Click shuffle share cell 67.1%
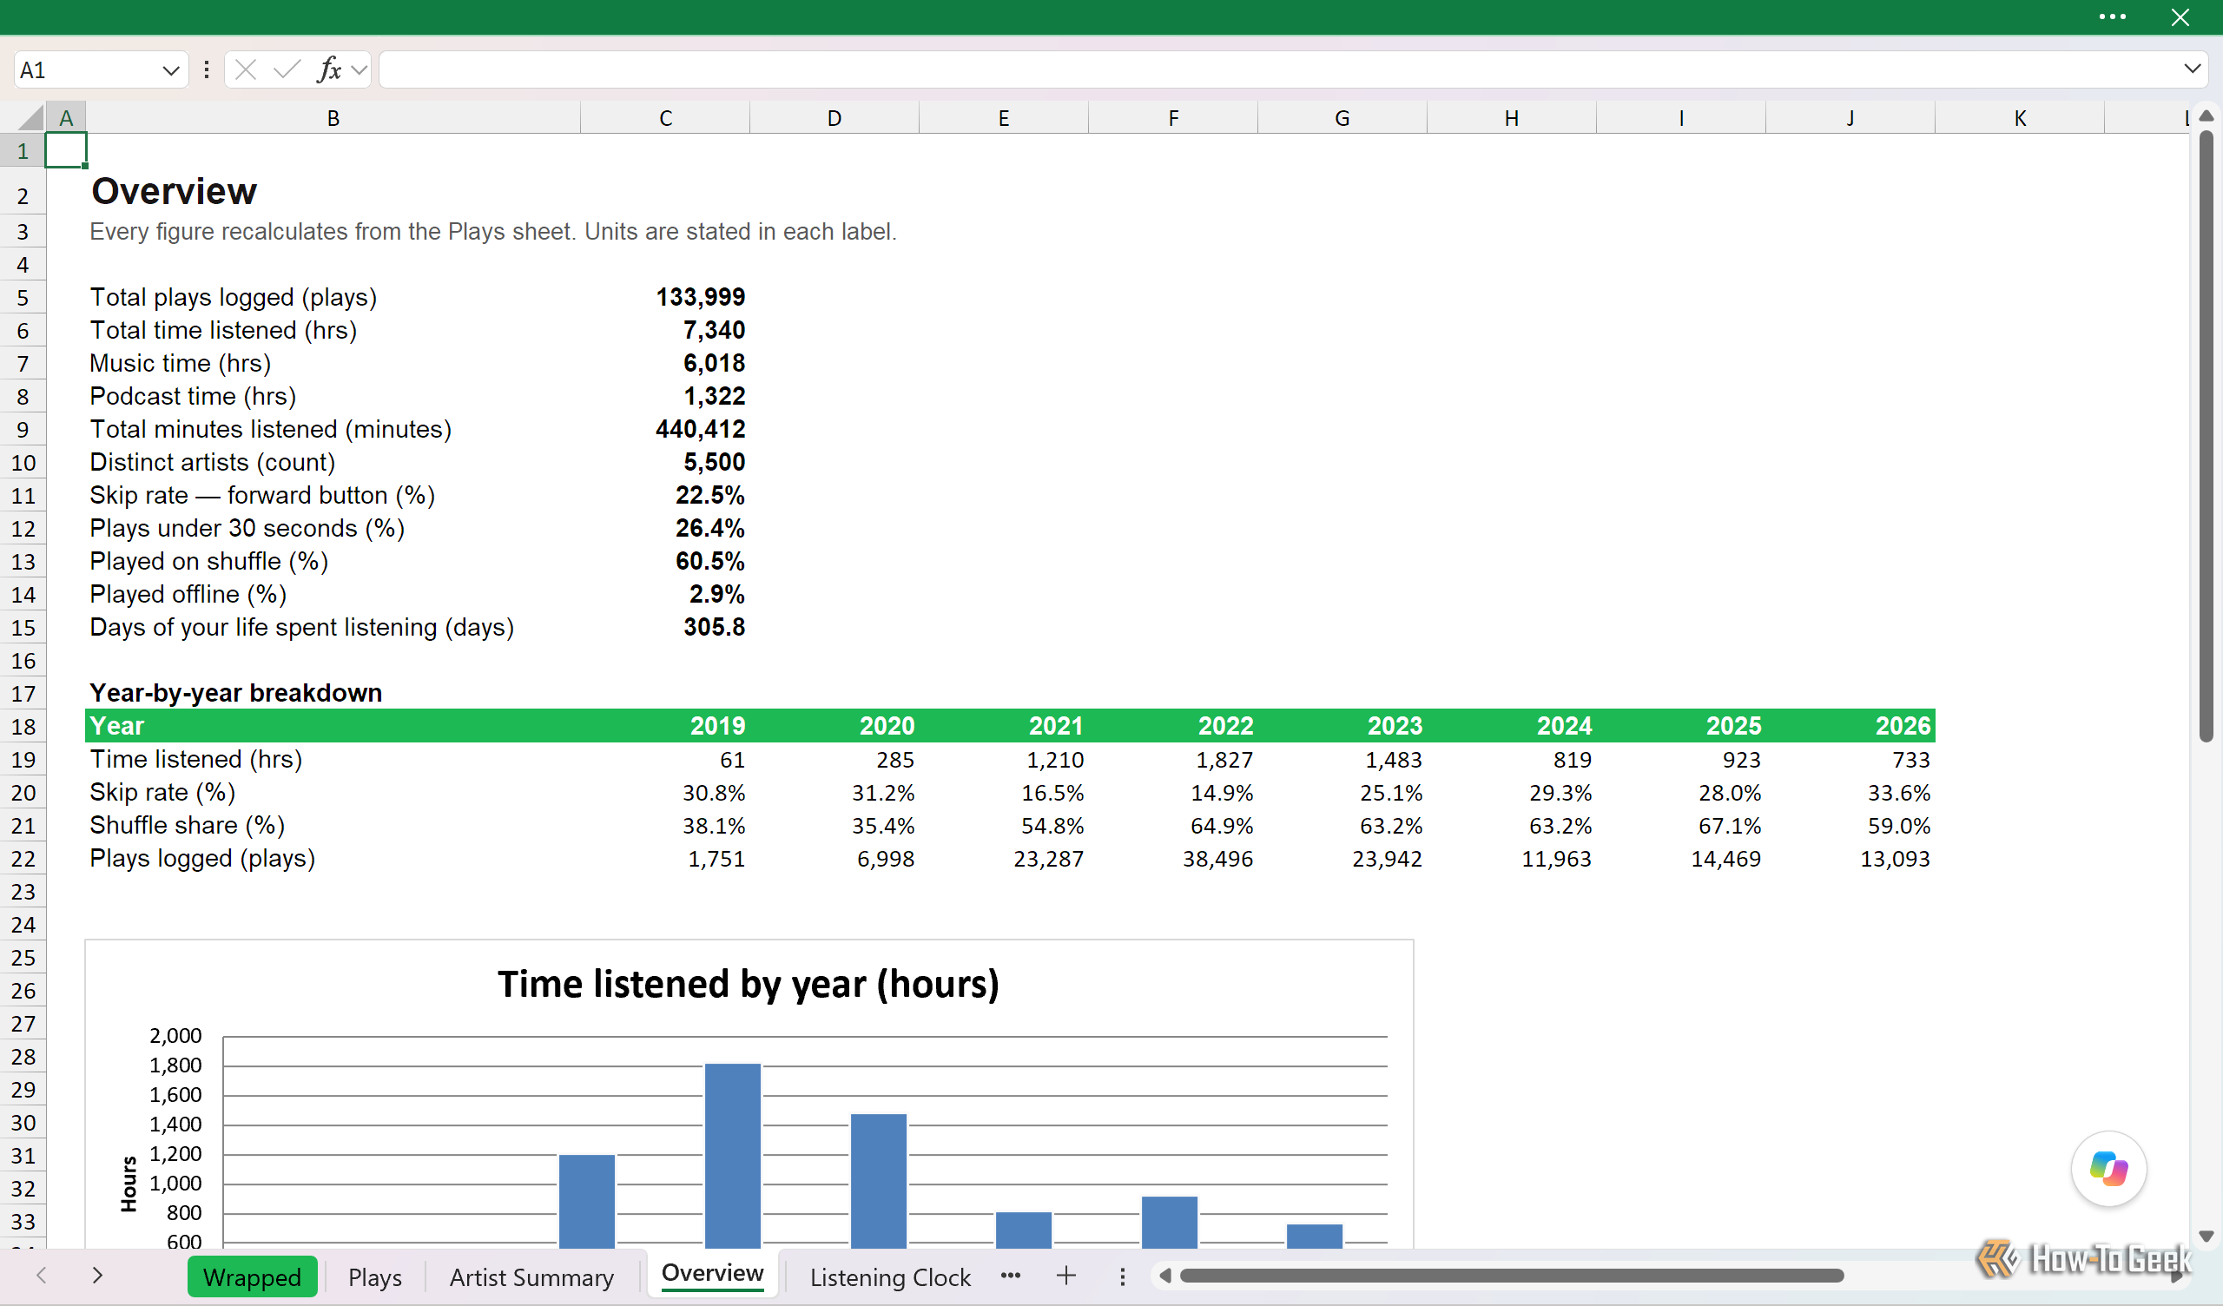 1729,826
